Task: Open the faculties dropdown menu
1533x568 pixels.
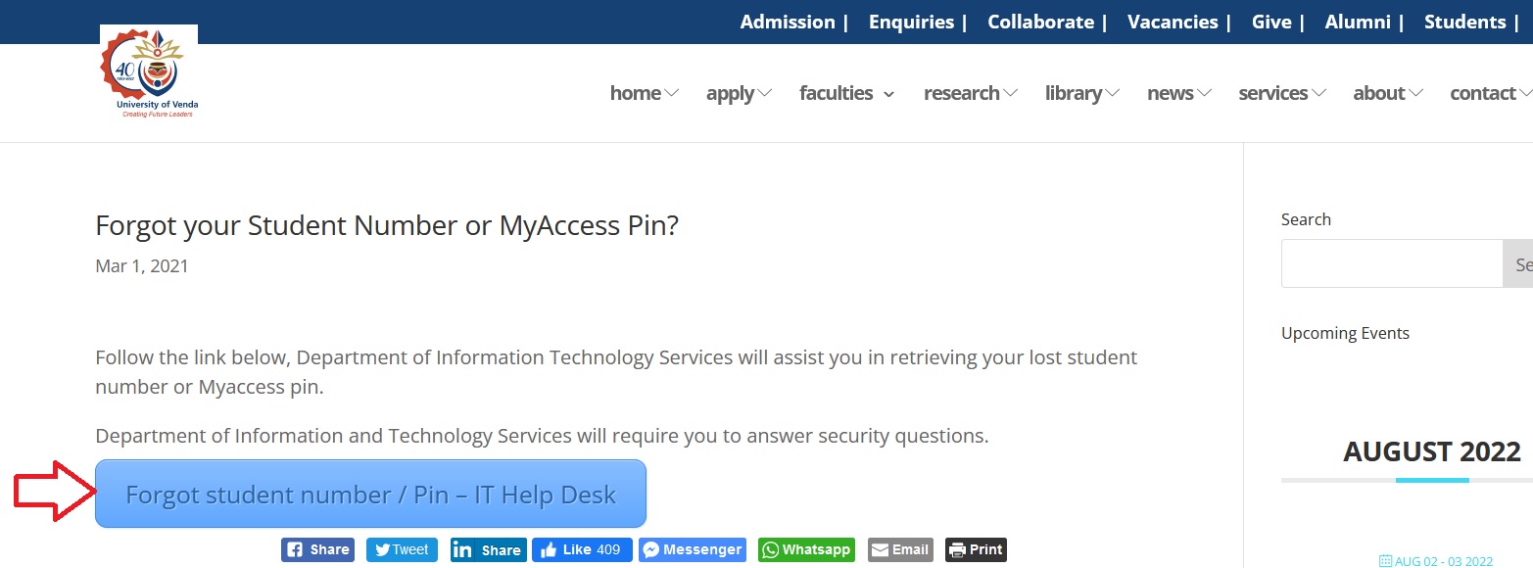Action: click(x=846, y=93)
